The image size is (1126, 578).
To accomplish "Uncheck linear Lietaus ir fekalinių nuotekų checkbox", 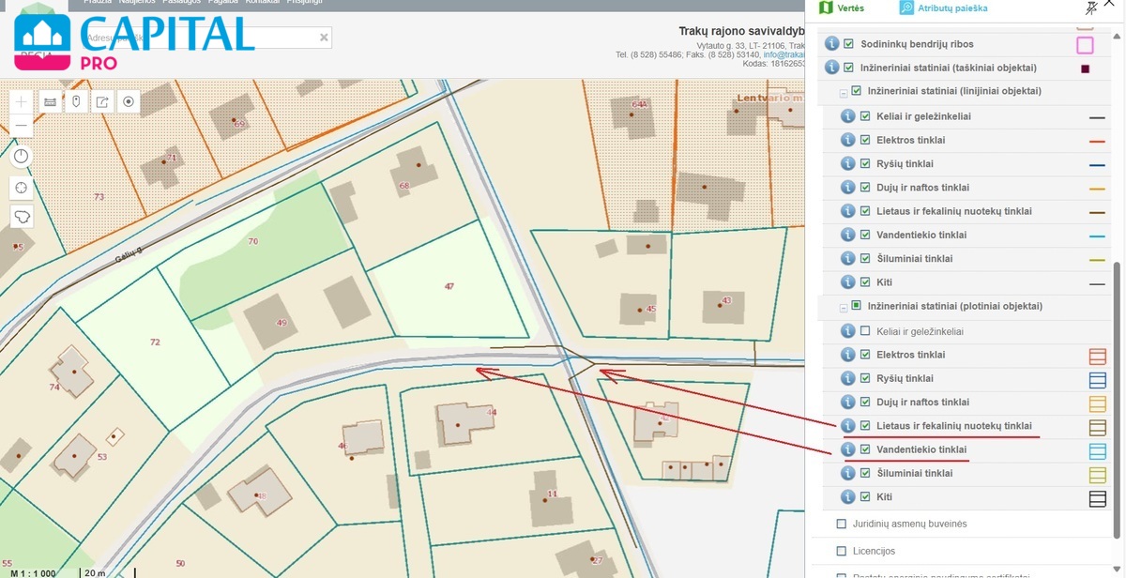I will click(865, 211).
